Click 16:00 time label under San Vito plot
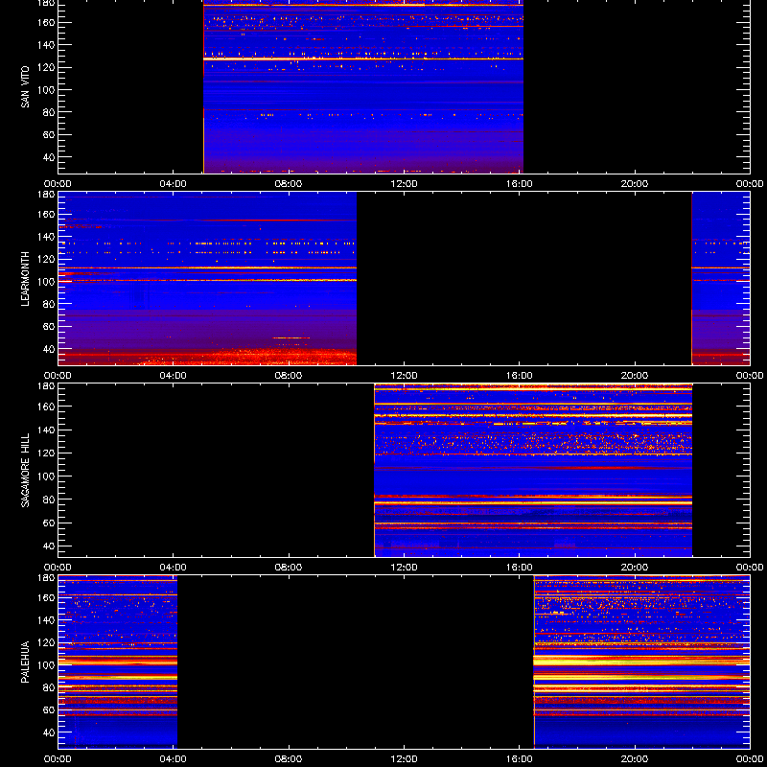Viewport: 767px width, 767px height. (520, 184)
